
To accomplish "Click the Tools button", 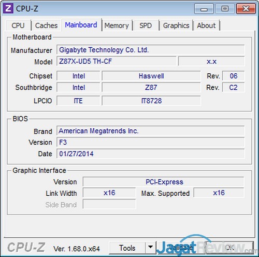I will [127, 248].
